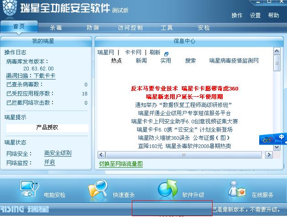
Task: Open the 卡卡网 link
Action: coord(133,53)
